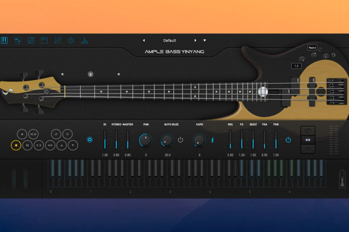Click the mod wheel strip beside the pitch wheel
349x232 pixels.
tap(25, 179)
